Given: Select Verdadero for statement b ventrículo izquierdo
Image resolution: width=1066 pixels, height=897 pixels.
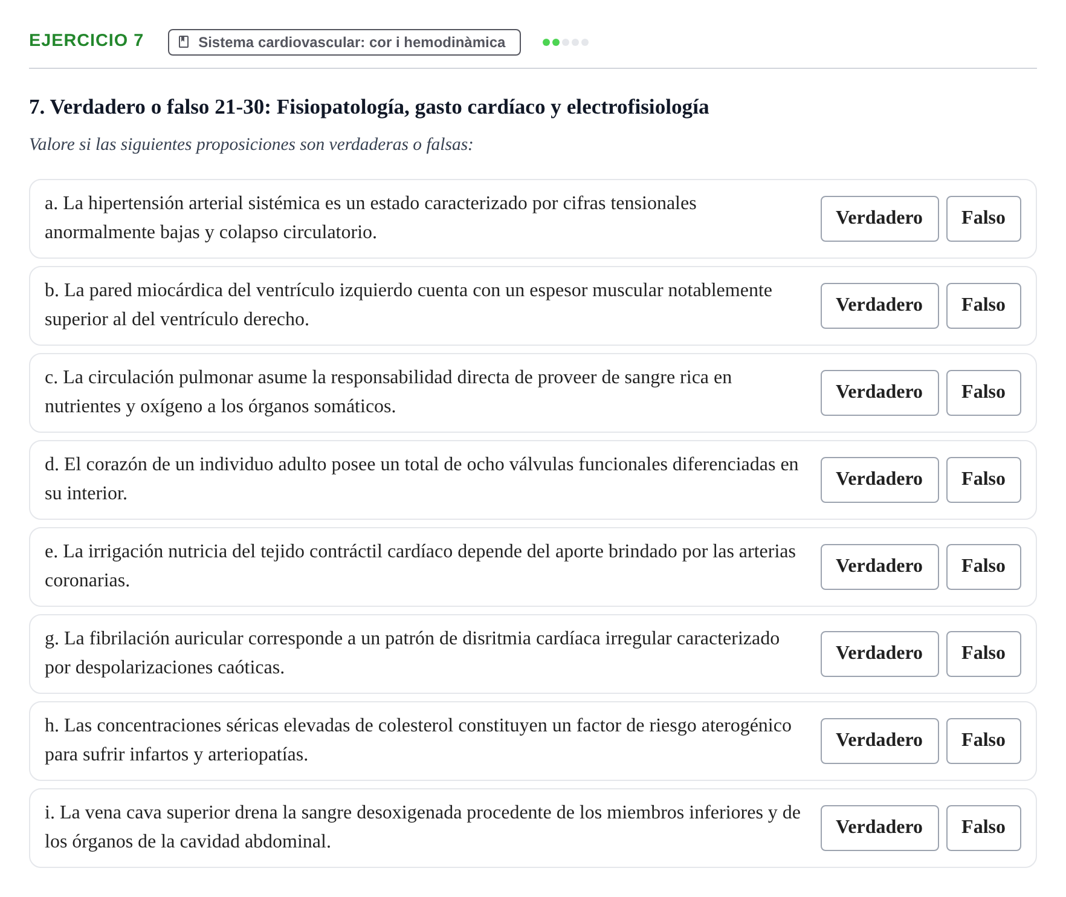Looking at the screenshot, I should coord(879,305).
